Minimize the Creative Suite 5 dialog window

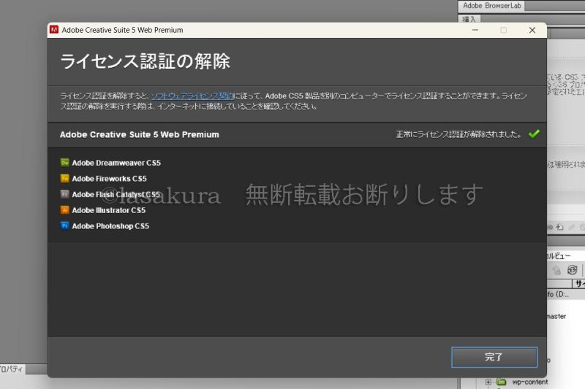coord(475,30)
